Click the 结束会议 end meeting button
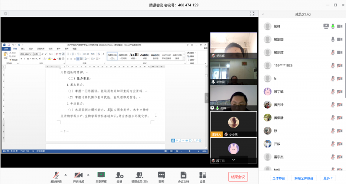This screenshot has width=346, height=184. tap(238, 177)
